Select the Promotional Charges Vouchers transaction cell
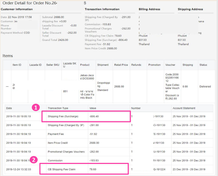This screenshot has height=176, width=218. 66,152
